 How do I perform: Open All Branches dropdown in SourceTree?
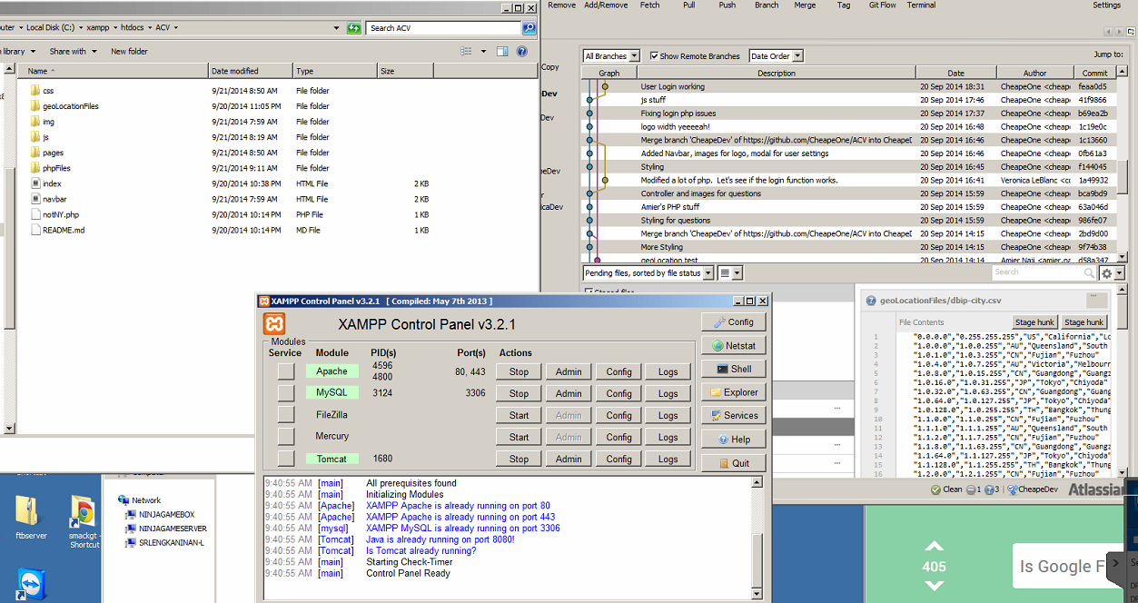611,56
